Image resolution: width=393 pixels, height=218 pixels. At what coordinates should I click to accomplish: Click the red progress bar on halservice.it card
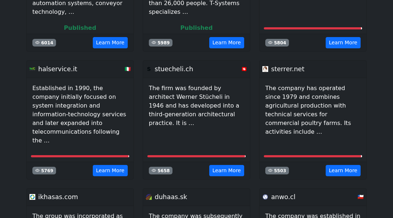pyautogui.click(x=80, y=156)
